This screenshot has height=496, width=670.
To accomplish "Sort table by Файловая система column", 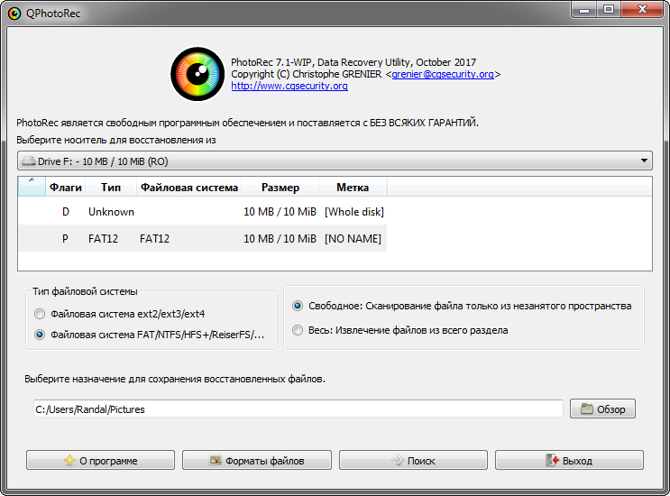I will [188, 187].
